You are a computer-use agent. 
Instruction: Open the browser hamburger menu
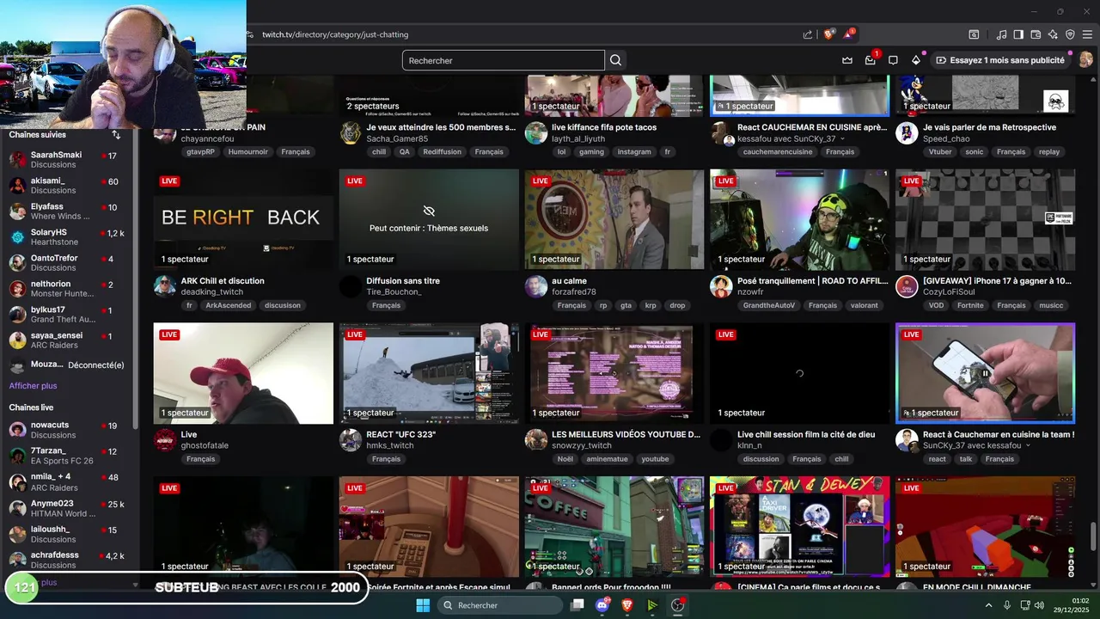click(x=1087, y=34)
